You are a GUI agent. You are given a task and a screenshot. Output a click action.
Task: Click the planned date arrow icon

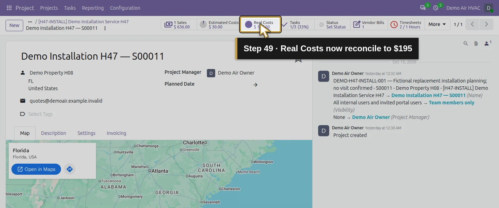pos(255,85)
